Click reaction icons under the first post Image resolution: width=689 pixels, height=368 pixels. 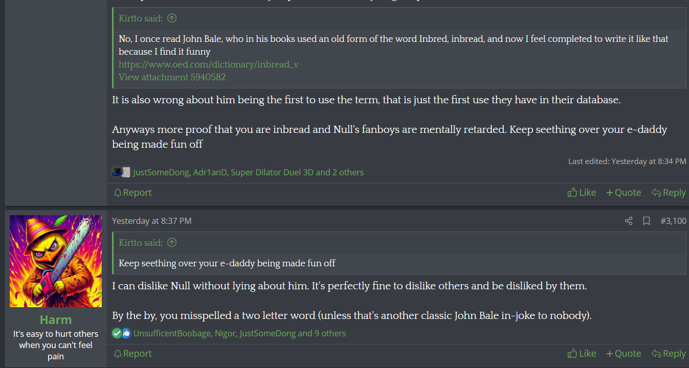(x=121, y=172)
